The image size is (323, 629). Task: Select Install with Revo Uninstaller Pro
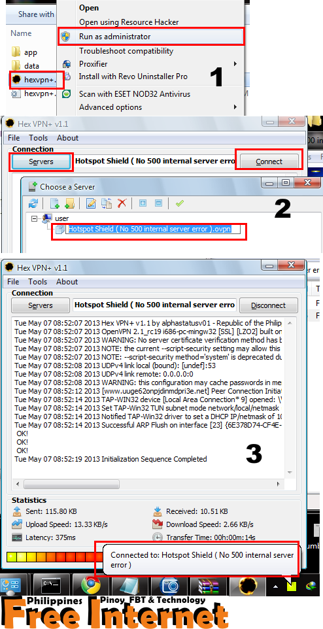coord(133,76)
